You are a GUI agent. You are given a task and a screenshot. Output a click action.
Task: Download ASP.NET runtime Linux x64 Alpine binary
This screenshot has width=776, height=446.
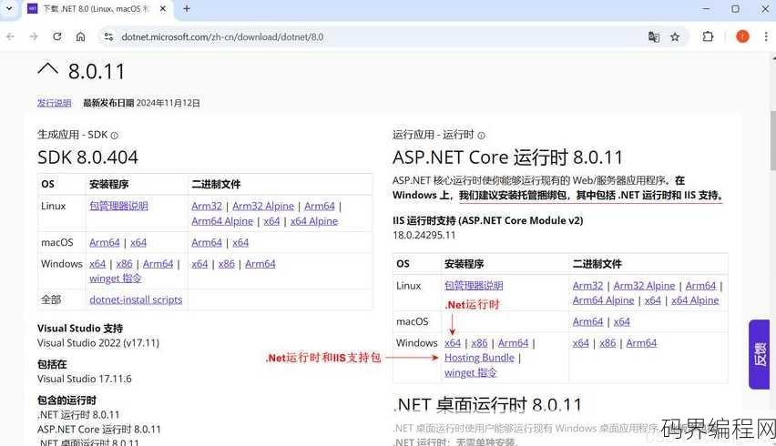(x=695, y=300)
